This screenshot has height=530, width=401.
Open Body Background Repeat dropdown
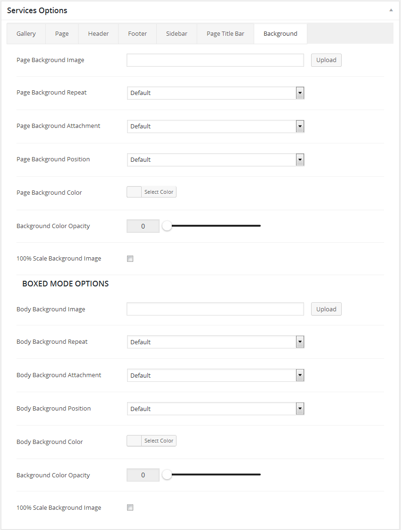point(216,342)
